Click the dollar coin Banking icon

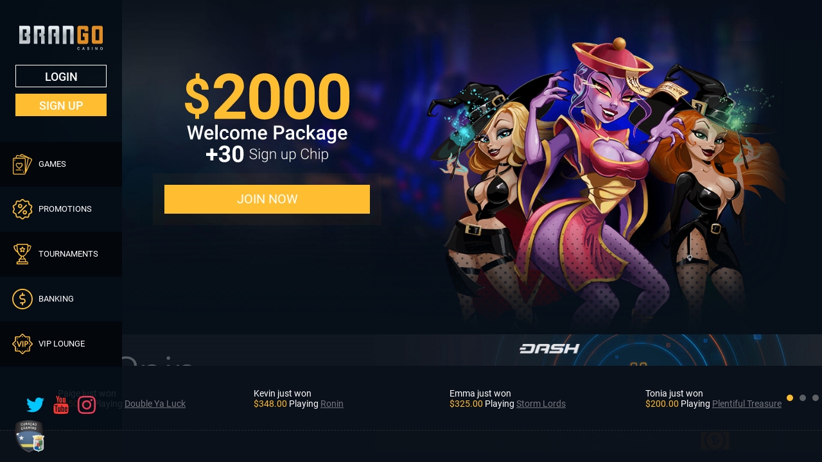coord(22,299)
